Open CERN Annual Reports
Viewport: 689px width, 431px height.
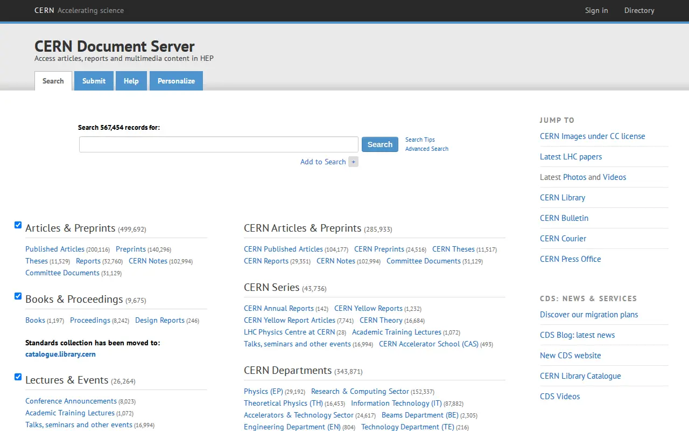pyautogui.click(x=279, y=308)
